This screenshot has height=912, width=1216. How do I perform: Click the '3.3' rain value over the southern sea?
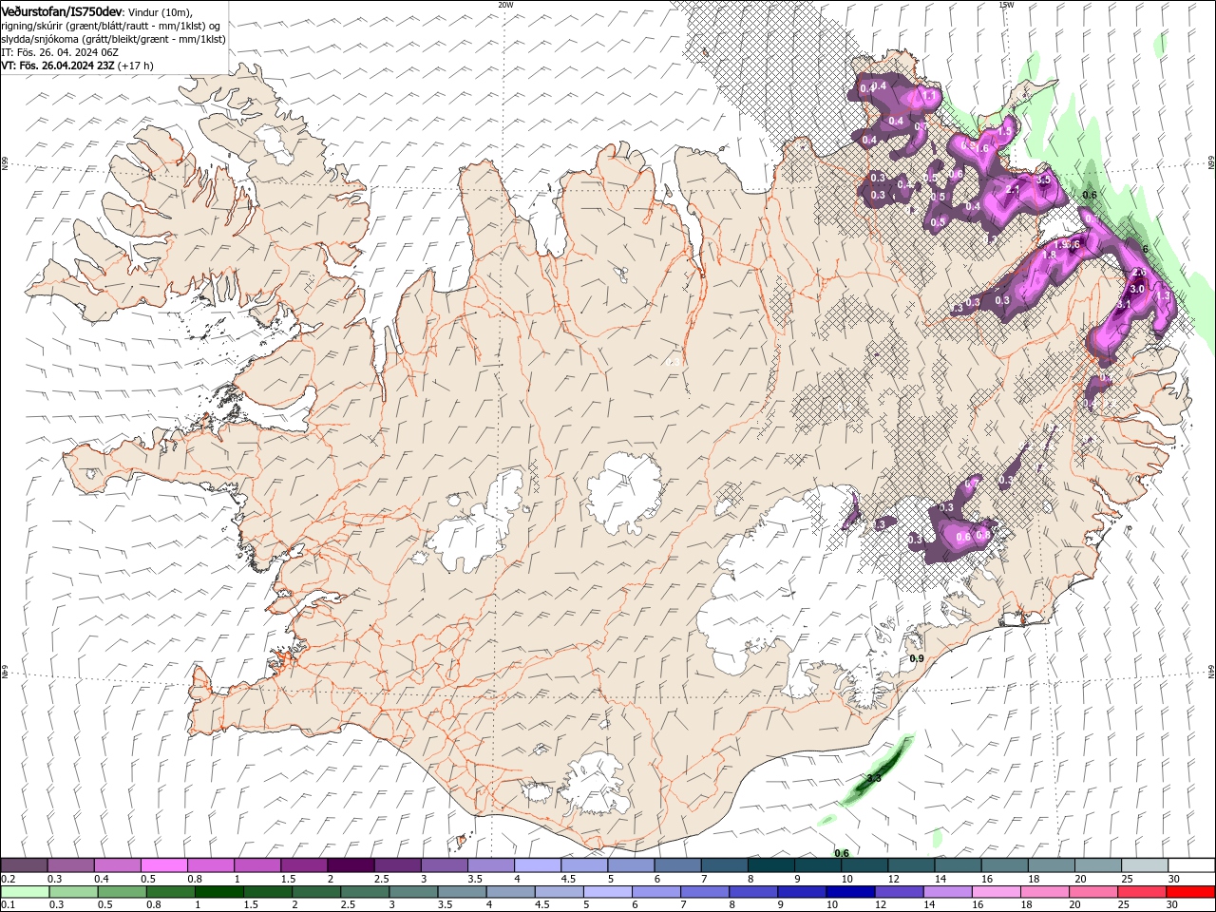[874, 778]
